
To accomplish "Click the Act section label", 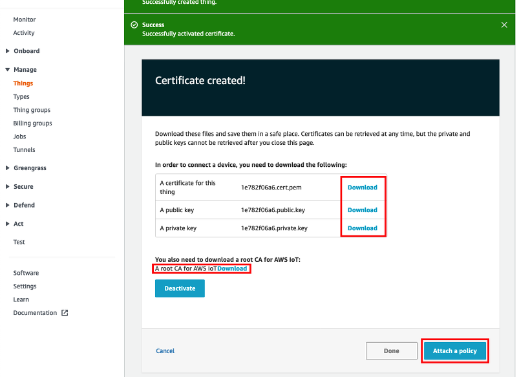I will click(19, 224).
